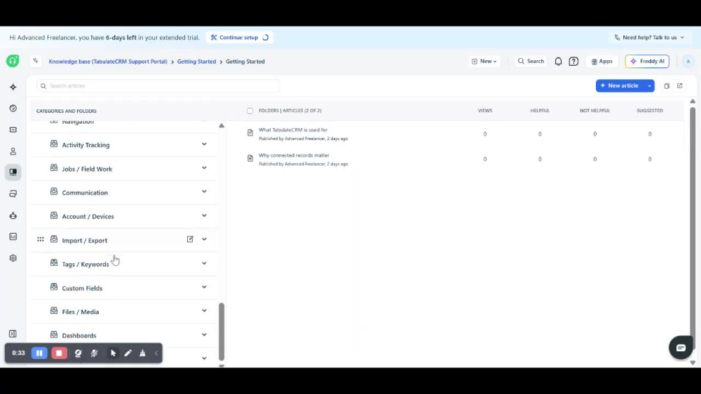Open the Admin gear icon in sidebar

(13, 258)
